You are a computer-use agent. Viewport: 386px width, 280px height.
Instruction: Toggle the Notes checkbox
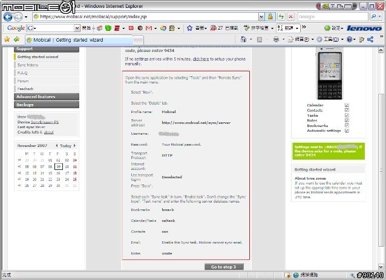tap(347, 120)
